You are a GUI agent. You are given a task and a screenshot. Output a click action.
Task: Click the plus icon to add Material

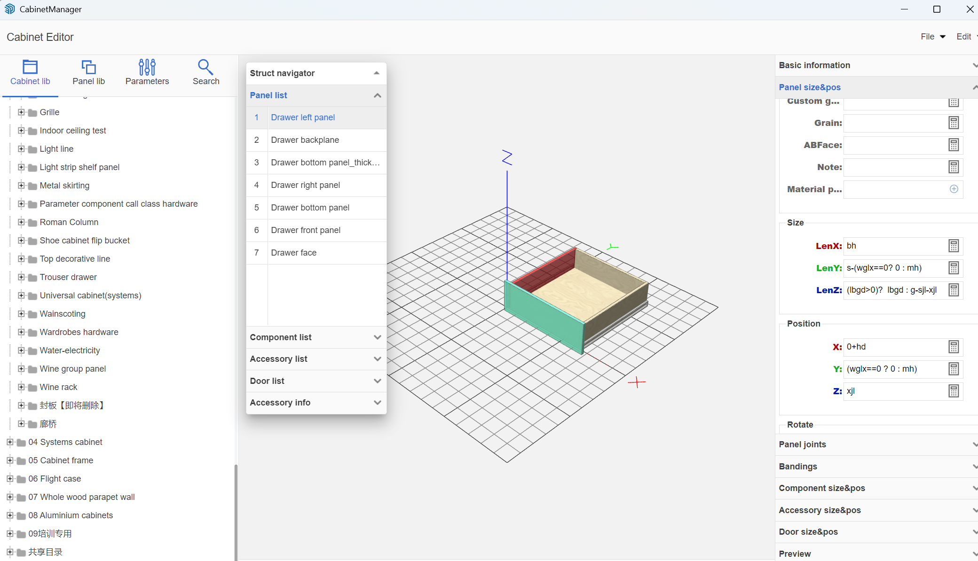[954, 189]
